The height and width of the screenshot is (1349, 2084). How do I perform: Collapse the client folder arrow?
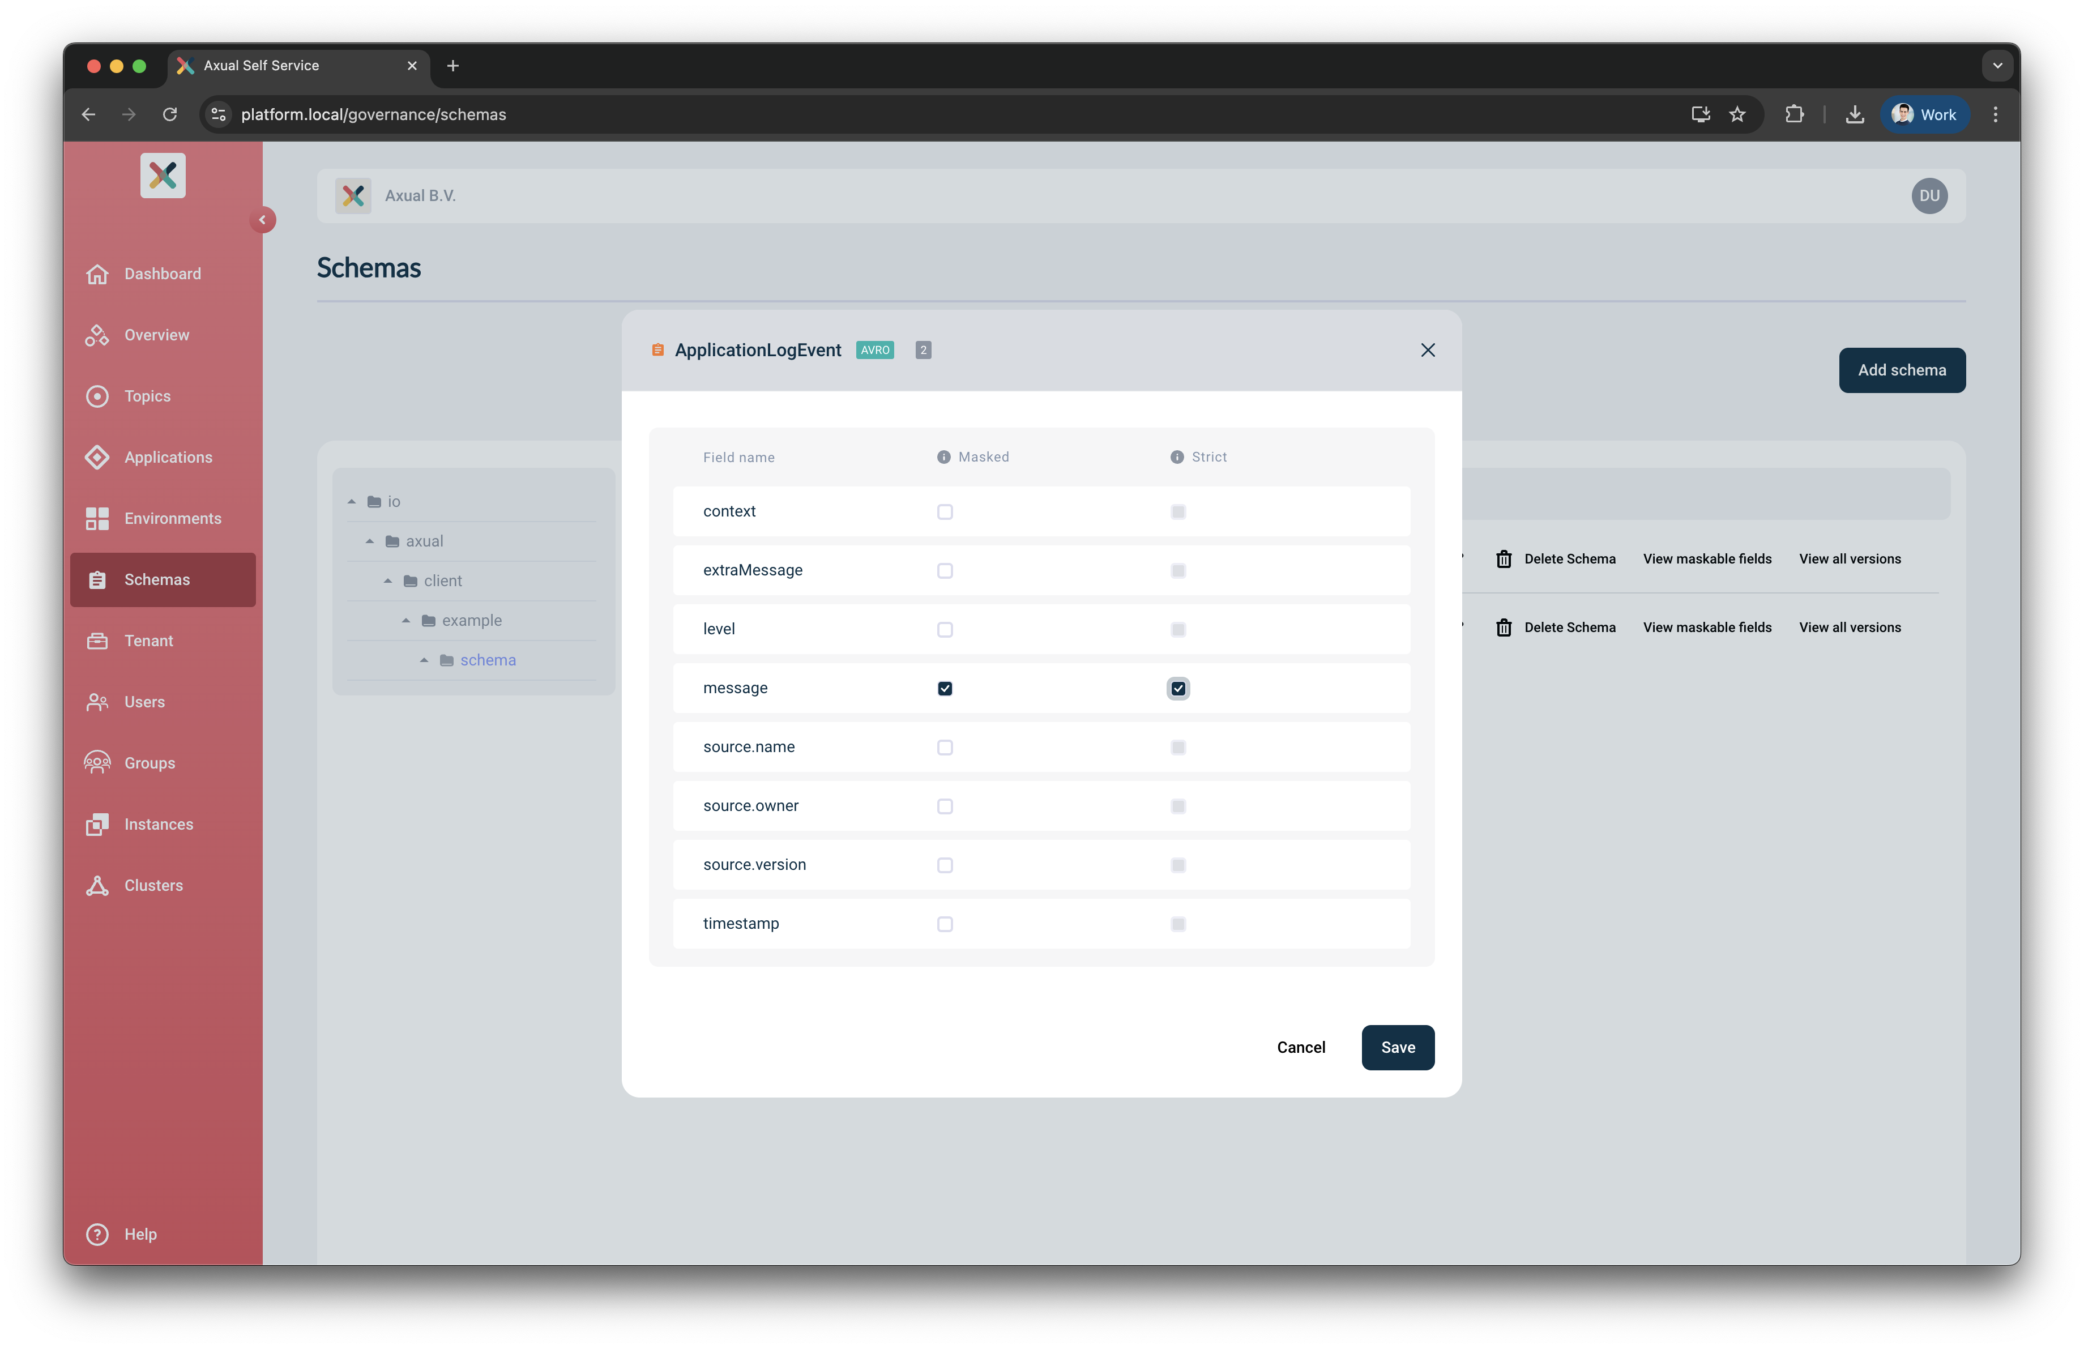(x=388, y=581)
